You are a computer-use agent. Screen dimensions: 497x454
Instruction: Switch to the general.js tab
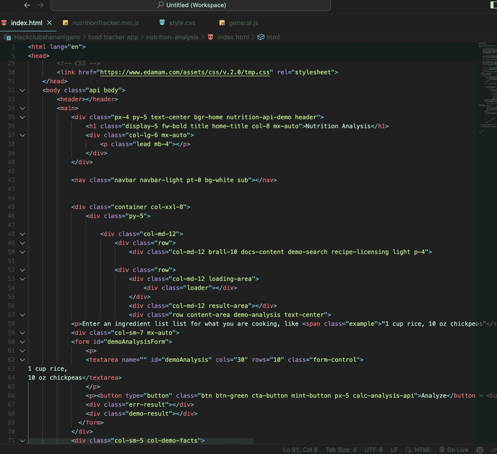243,23
